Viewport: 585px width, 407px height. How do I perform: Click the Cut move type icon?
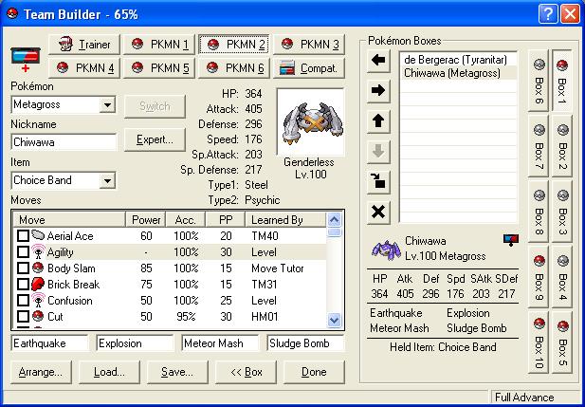point(38,316)
